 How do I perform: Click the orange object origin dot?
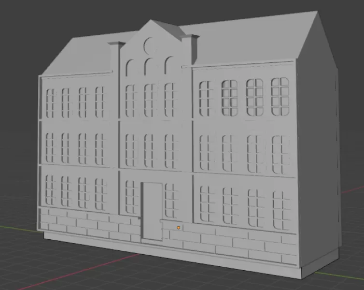tap(178, 228)
